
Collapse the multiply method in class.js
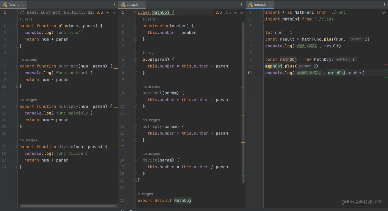coord(136,127)
